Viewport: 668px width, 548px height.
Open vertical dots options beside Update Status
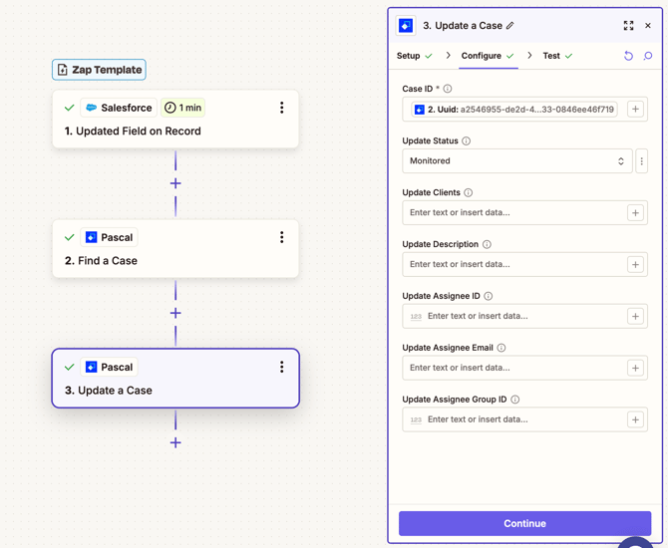[x=641, y=161]
